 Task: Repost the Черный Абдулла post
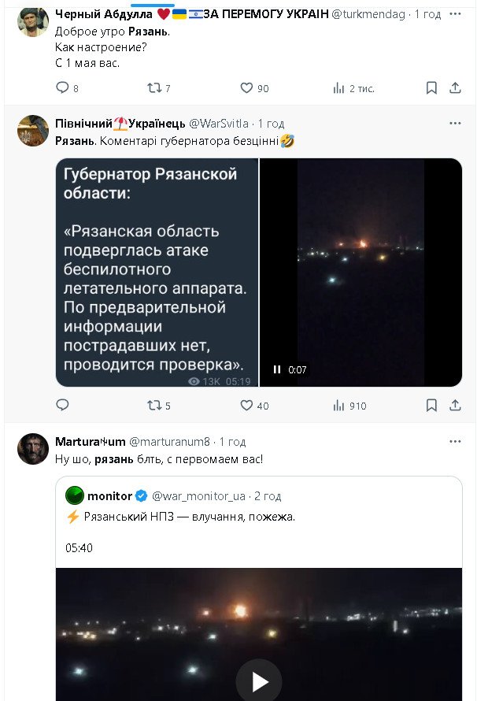click(153, 88)
